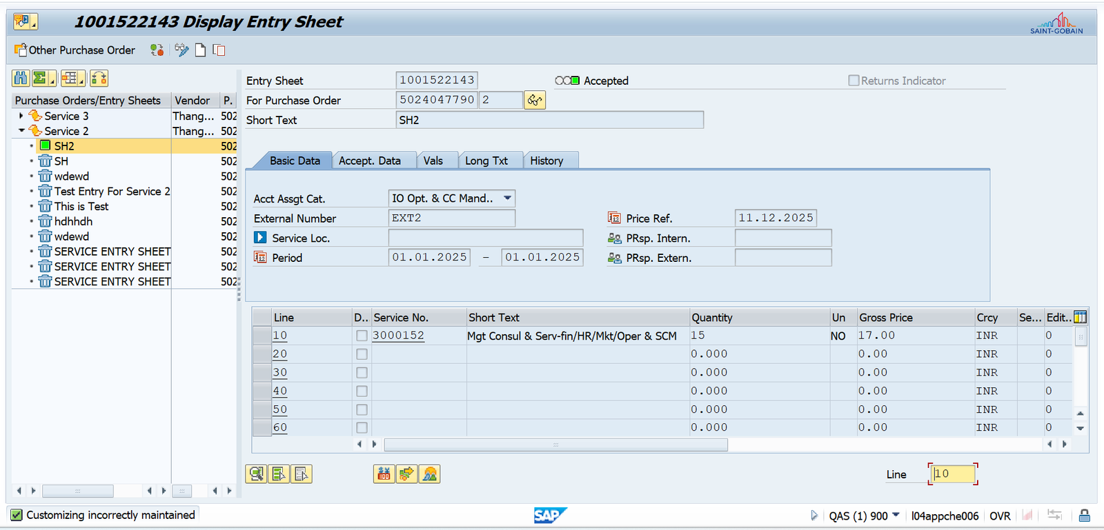Open the Acct Assgt Cat. dropdown
This screenshot has height=530, width=1104.
507,198
